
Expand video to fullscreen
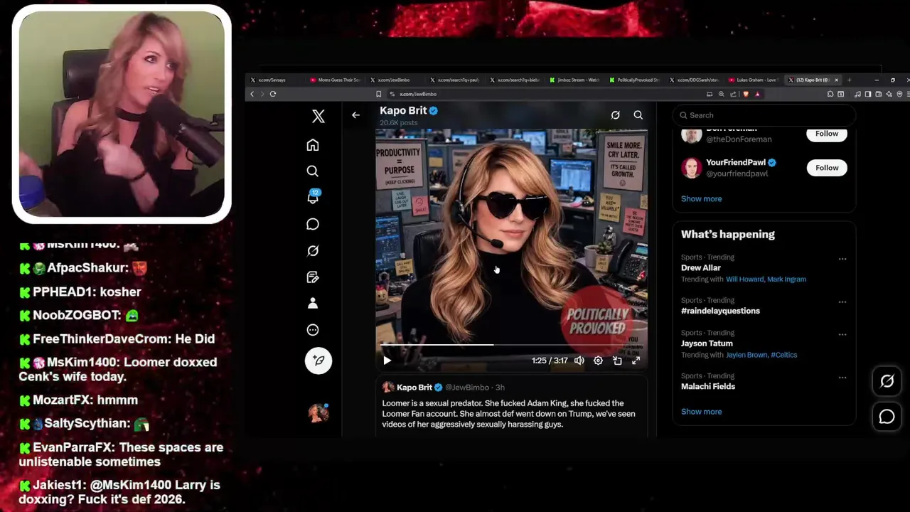coord(636,361)
